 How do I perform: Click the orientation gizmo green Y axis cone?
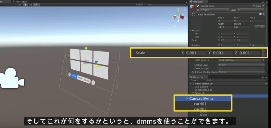coord(178,12)
